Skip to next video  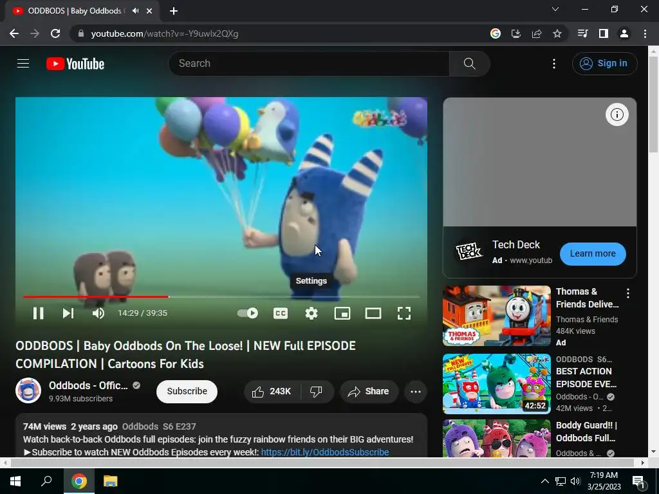(x=68, y=313)
